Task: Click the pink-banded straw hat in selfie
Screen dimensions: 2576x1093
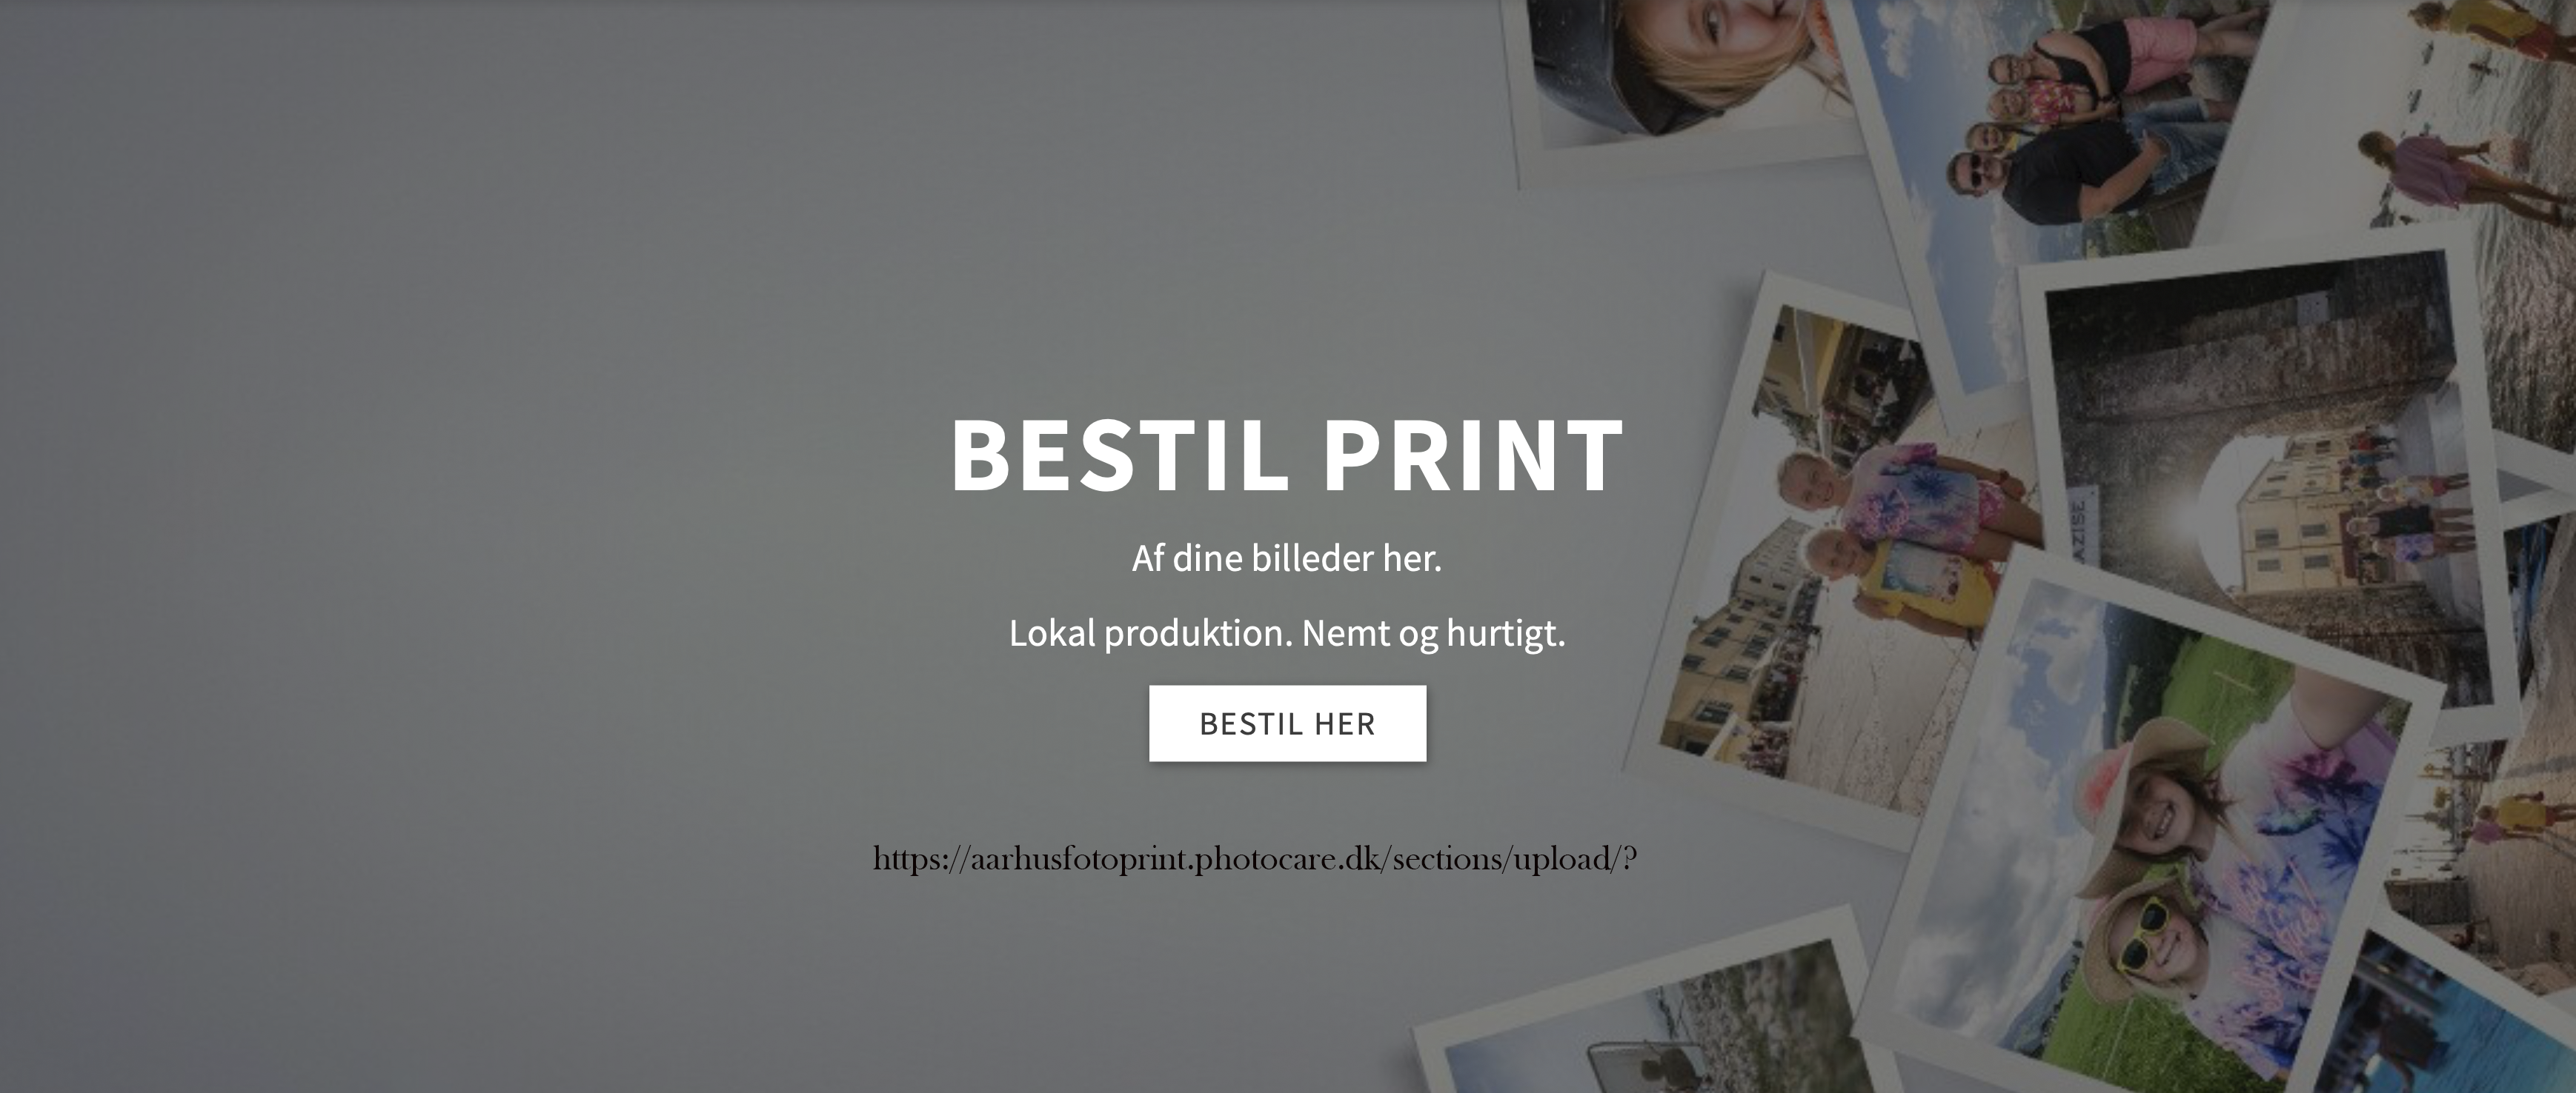Action: 2140,784
